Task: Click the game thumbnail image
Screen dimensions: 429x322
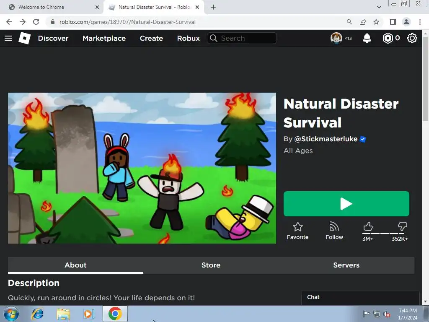Action: 142,168
